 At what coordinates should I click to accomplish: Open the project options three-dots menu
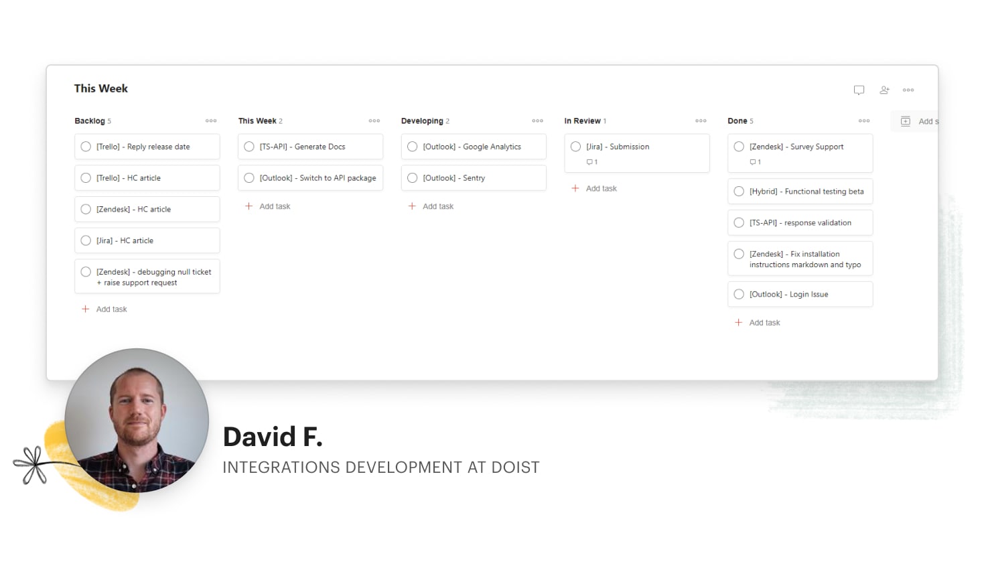tap(909, 90)
